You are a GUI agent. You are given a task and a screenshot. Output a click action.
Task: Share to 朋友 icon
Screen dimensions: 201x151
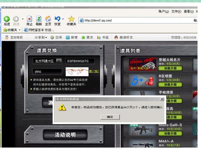(84, 37)
